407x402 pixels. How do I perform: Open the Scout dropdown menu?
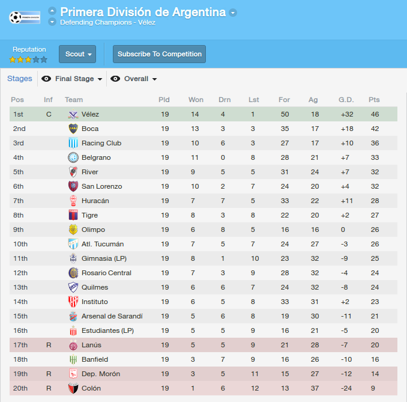click(77, 54)
